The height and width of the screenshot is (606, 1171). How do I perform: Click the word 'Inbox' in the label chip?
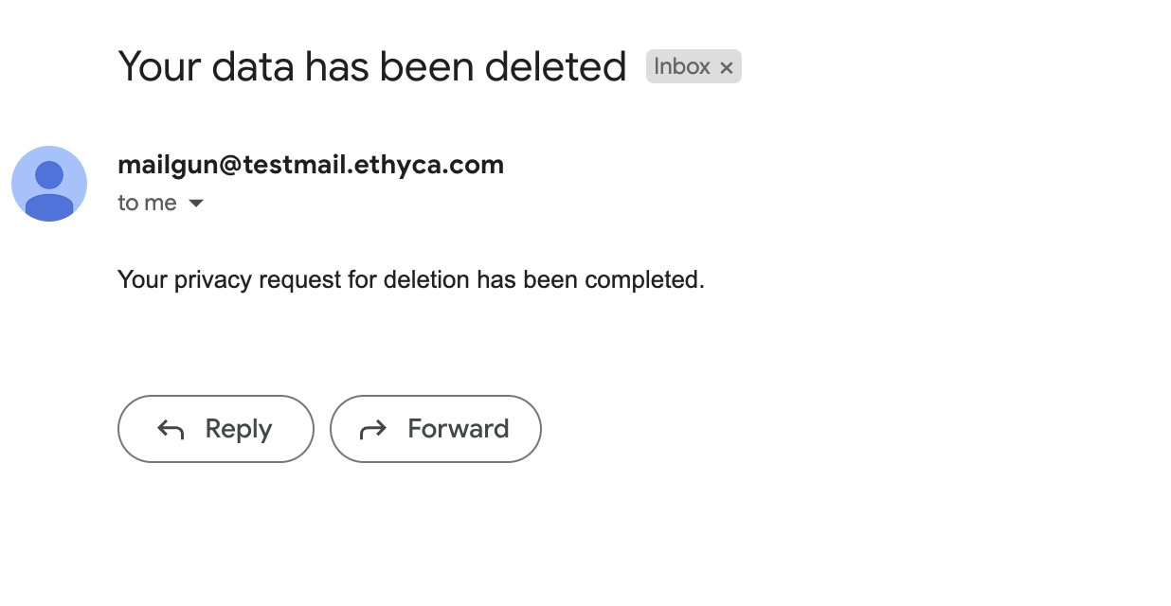tap(681, 66)
